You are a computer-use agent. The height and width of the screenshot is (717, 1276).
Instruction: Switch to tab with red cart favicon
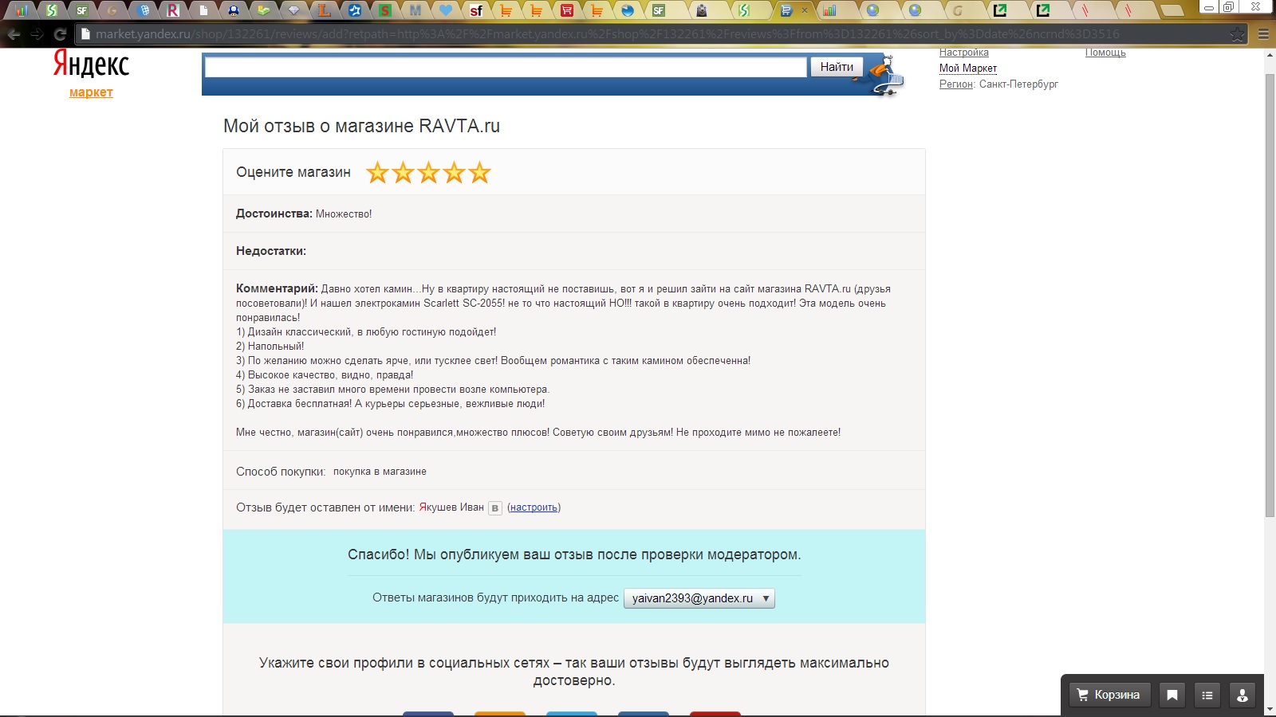567,10
